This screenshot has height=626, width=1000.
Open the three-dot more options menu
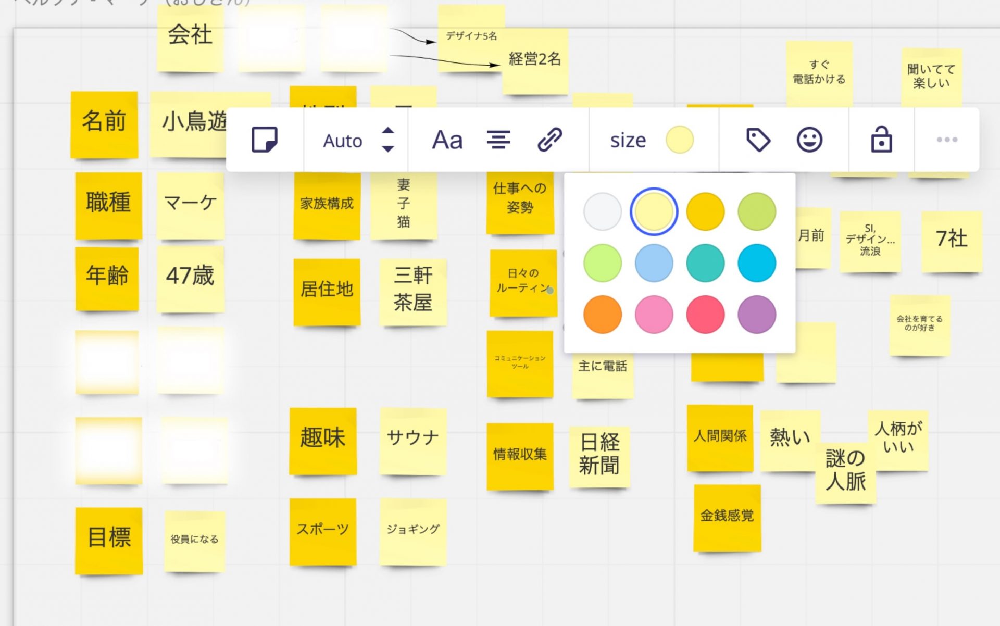[x=946, y=140]
